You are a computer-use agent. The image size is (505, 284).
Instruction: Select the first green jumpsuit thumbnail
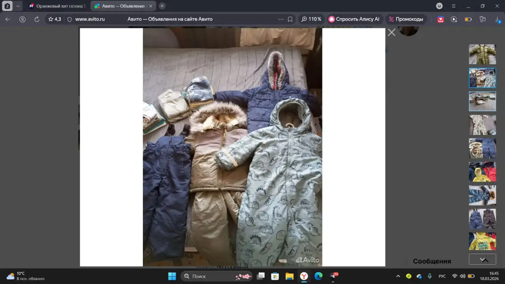coord(482,54)
